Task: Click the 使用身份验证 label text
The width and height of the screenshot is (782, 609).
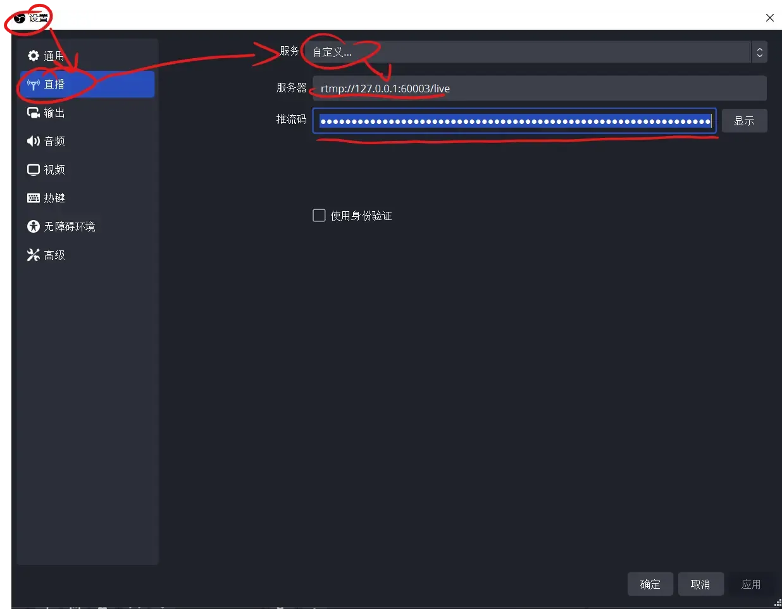Action: click(361, 216)
